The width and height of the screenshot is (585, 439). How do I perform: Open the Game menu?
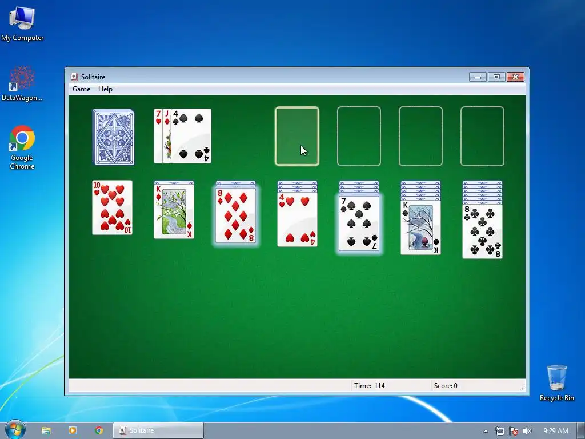pos(81,89)
